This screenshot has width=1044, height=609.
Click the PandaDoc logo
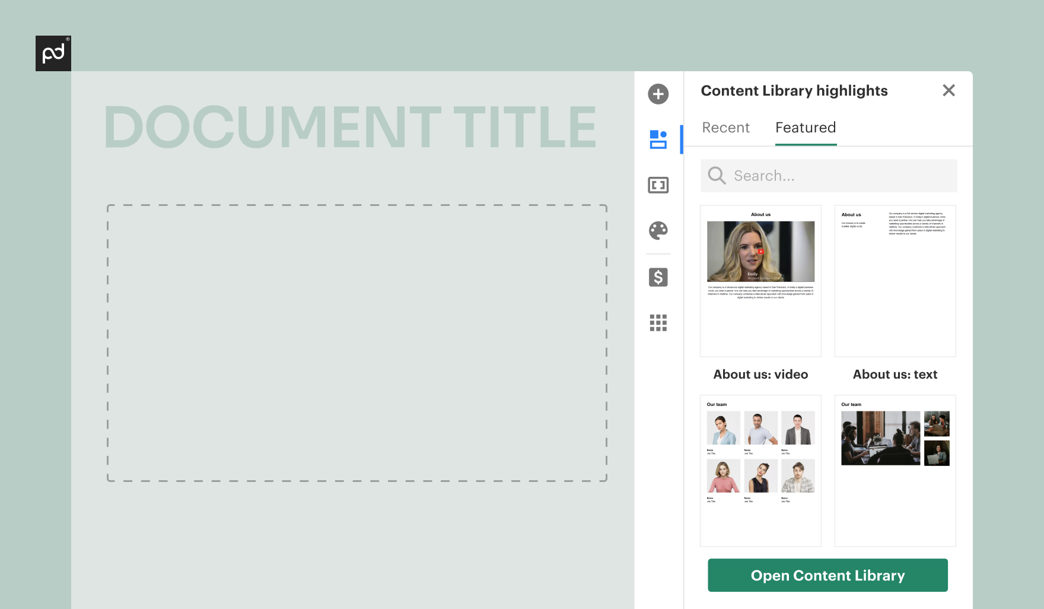pyautogui.click(x=53, y=53)
